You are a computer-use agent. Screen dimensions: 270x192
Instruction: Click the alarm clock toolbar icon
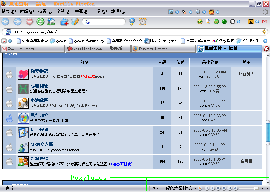pos(143,22)
